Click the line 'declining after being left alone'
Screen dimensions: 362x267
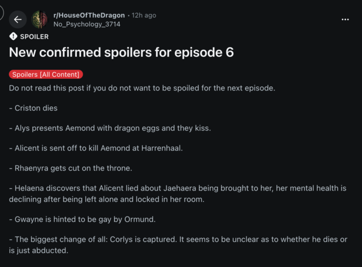coord(107,200)
